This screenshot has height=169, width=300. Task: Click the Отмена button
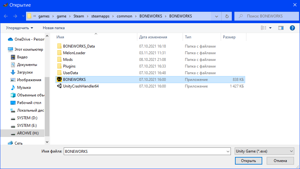(280, 161)
